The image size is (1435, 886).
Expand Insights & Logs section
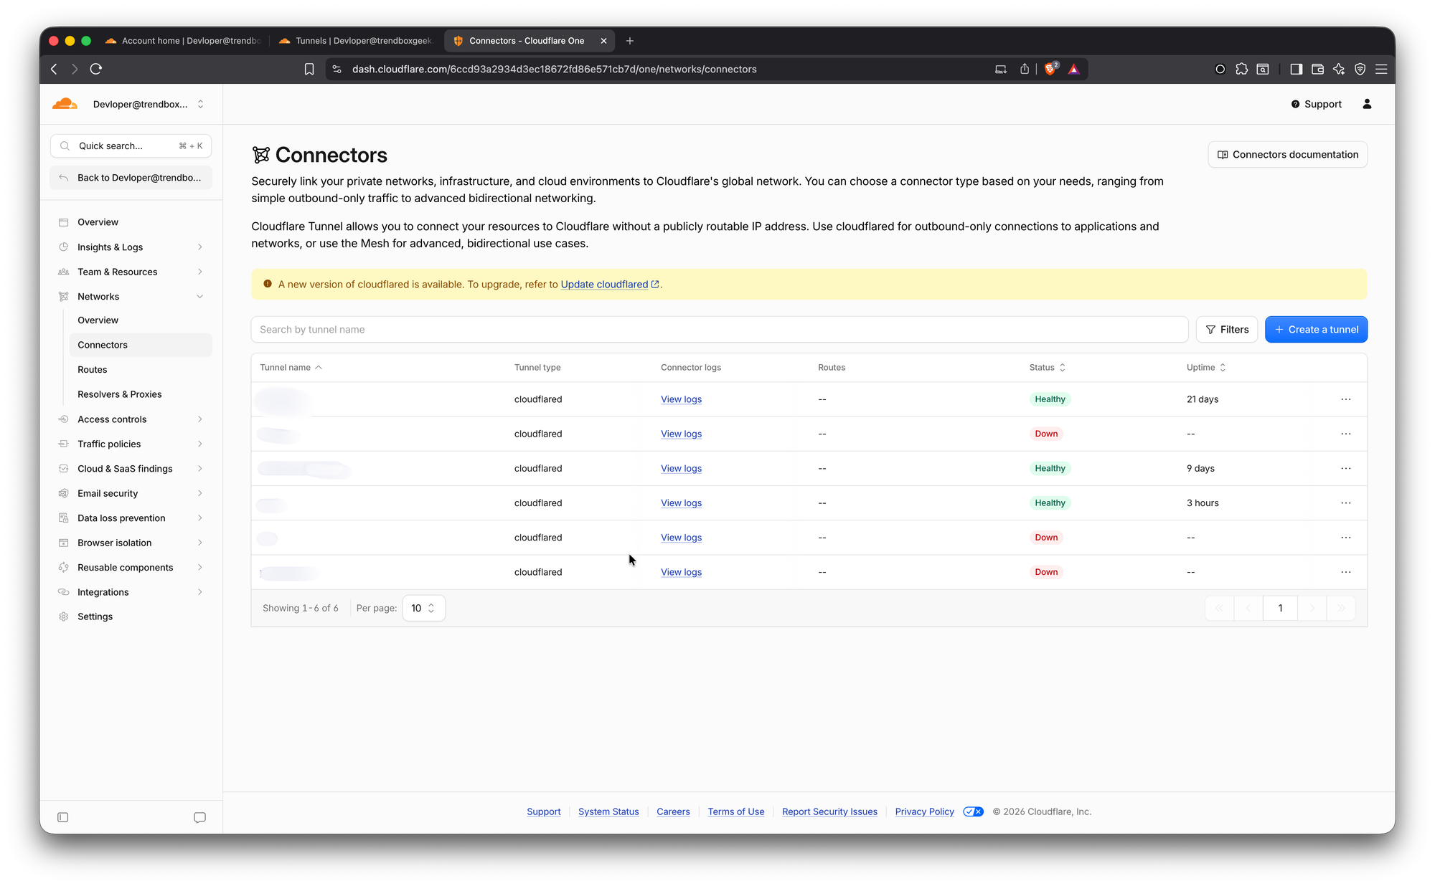pyautogui.click(x=131, y=247)
